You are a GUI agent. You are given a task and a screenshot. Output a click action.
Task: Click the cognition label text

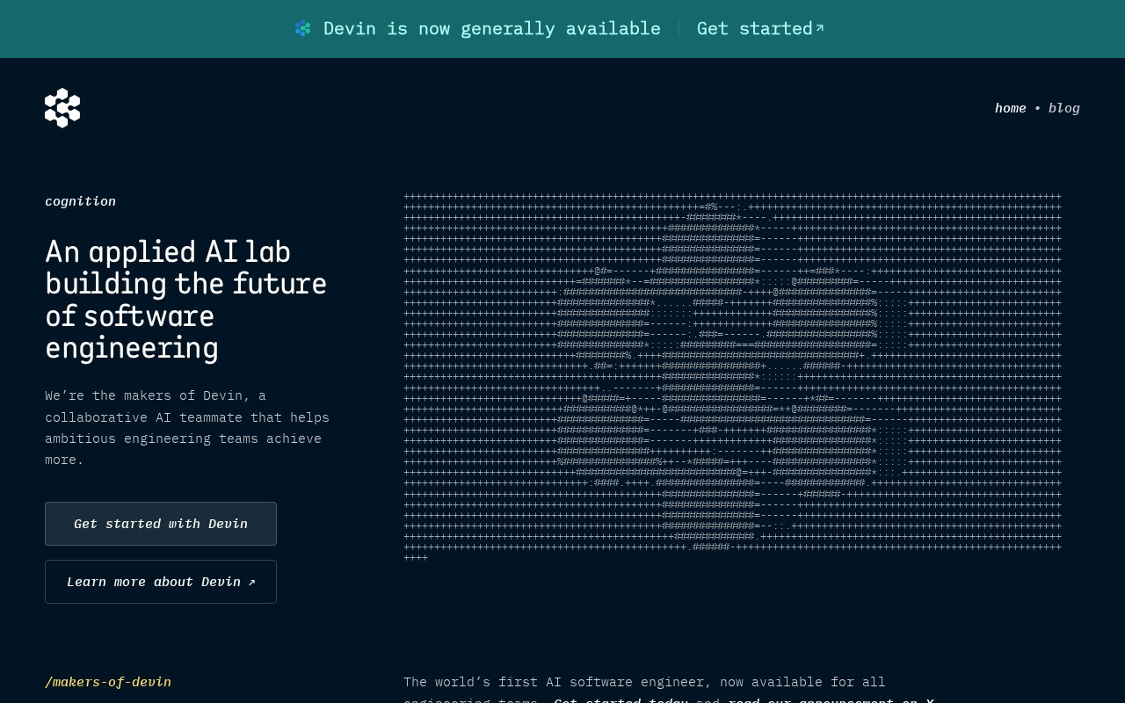tap(80, 201)
